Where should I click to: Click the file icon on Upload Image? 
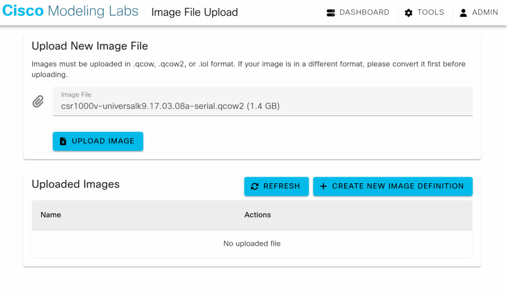tap(63, 141)
